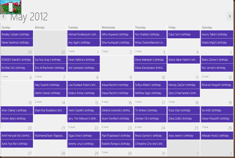The image size is (235, 158).
Task: Open Mey Susanti's birthday event
Action: click(x=50, y=85)
